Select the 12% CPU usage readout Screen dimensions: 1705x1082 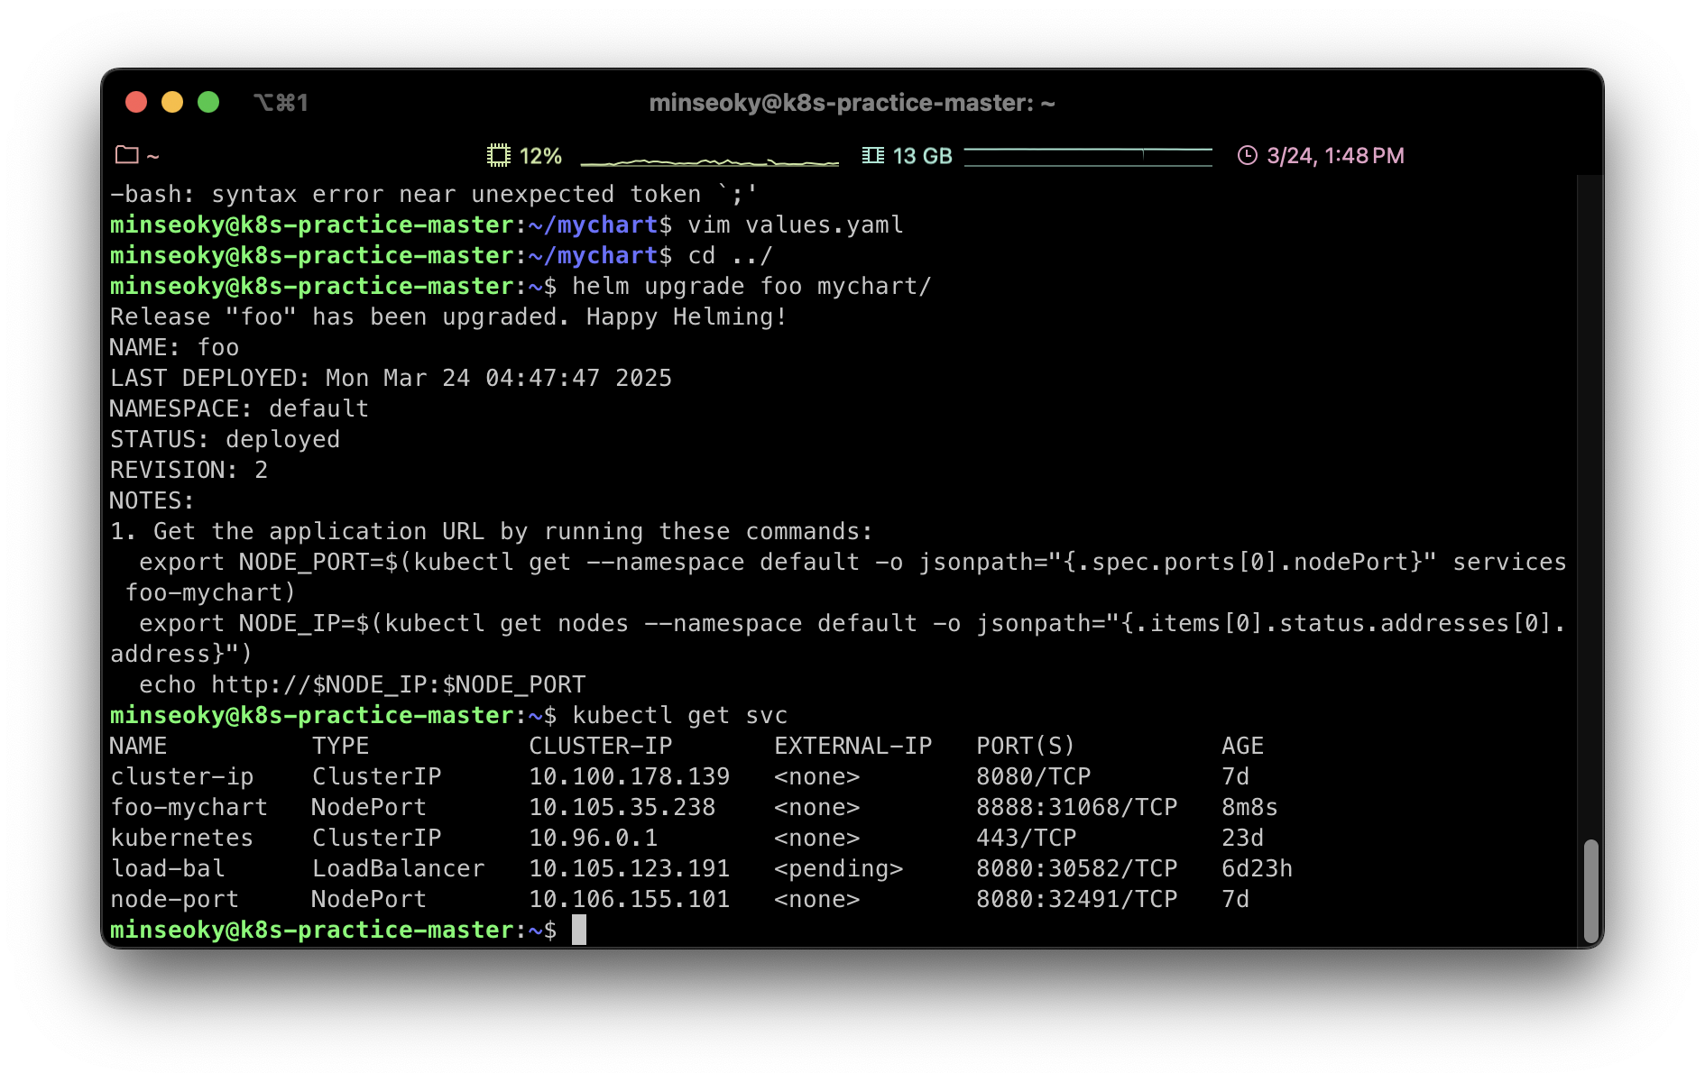click(540, 156)
